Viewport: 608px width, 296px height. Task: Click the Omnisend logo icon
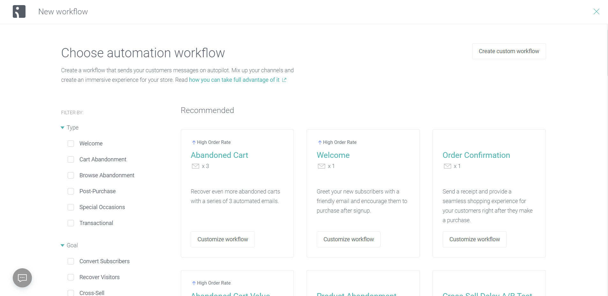(x=19, y=12)
